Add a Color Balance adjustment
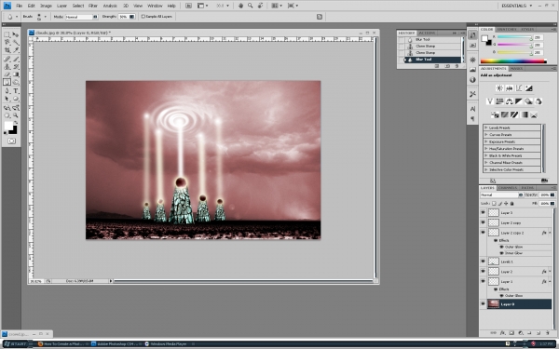The width and height of the screenshot is (559, 349). point(509,101)
